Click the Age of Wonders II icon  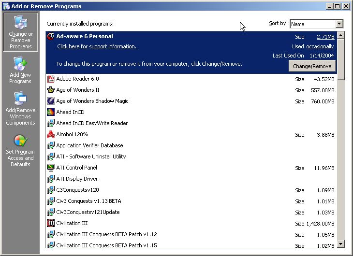point(51,90)
